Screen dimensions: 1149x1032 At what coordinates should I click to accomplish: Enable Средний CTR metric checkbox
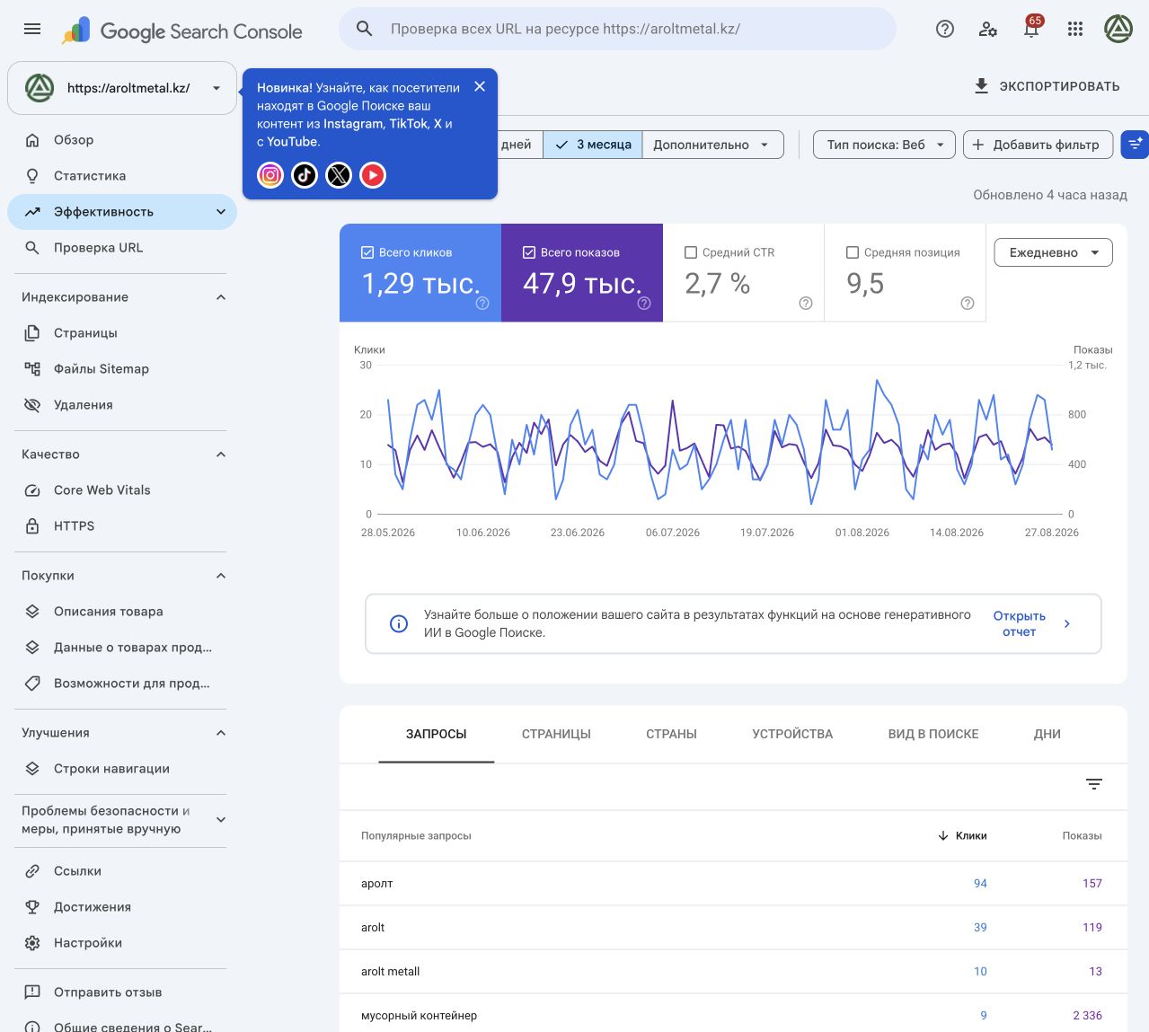[x=691, y=252]
